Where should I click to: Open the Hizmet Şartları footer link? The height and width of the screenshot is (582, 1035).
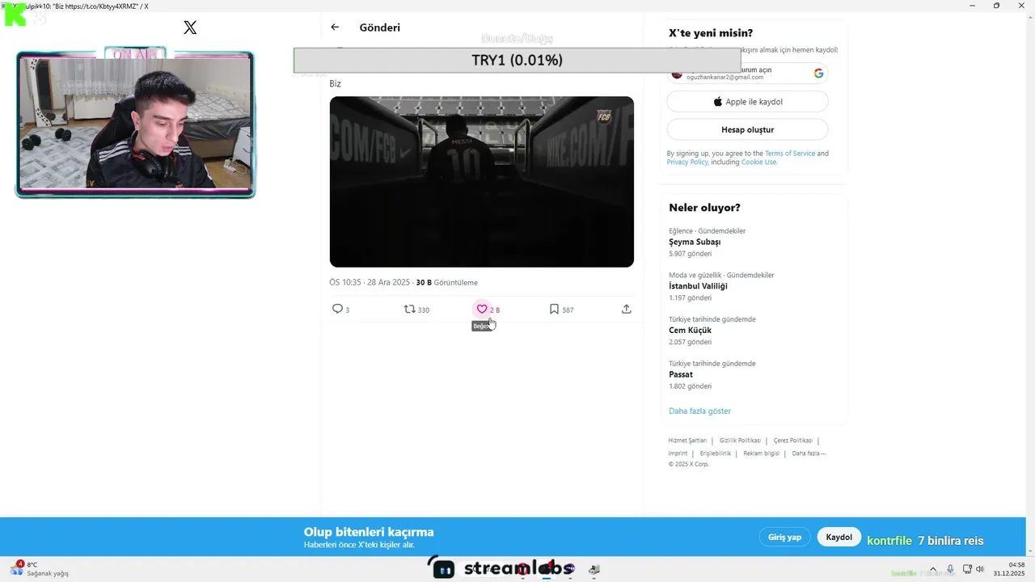coord(687,441)
